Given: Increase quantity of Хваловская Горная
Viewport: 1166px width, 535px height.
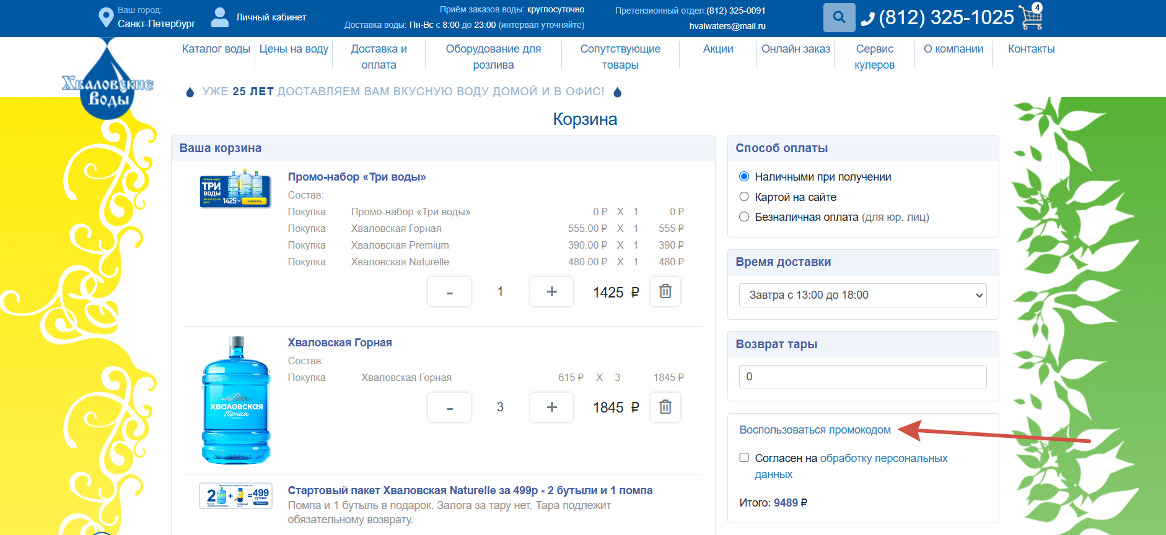Looking at the screenshot, I should pos(551,407).
